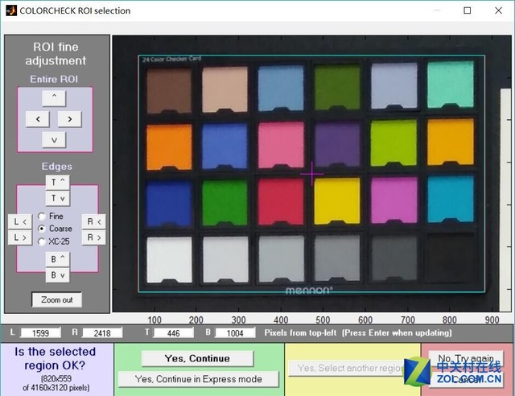Click the L < edge button
The height and width of the screenshot is (396, 515).
point(20,222)
